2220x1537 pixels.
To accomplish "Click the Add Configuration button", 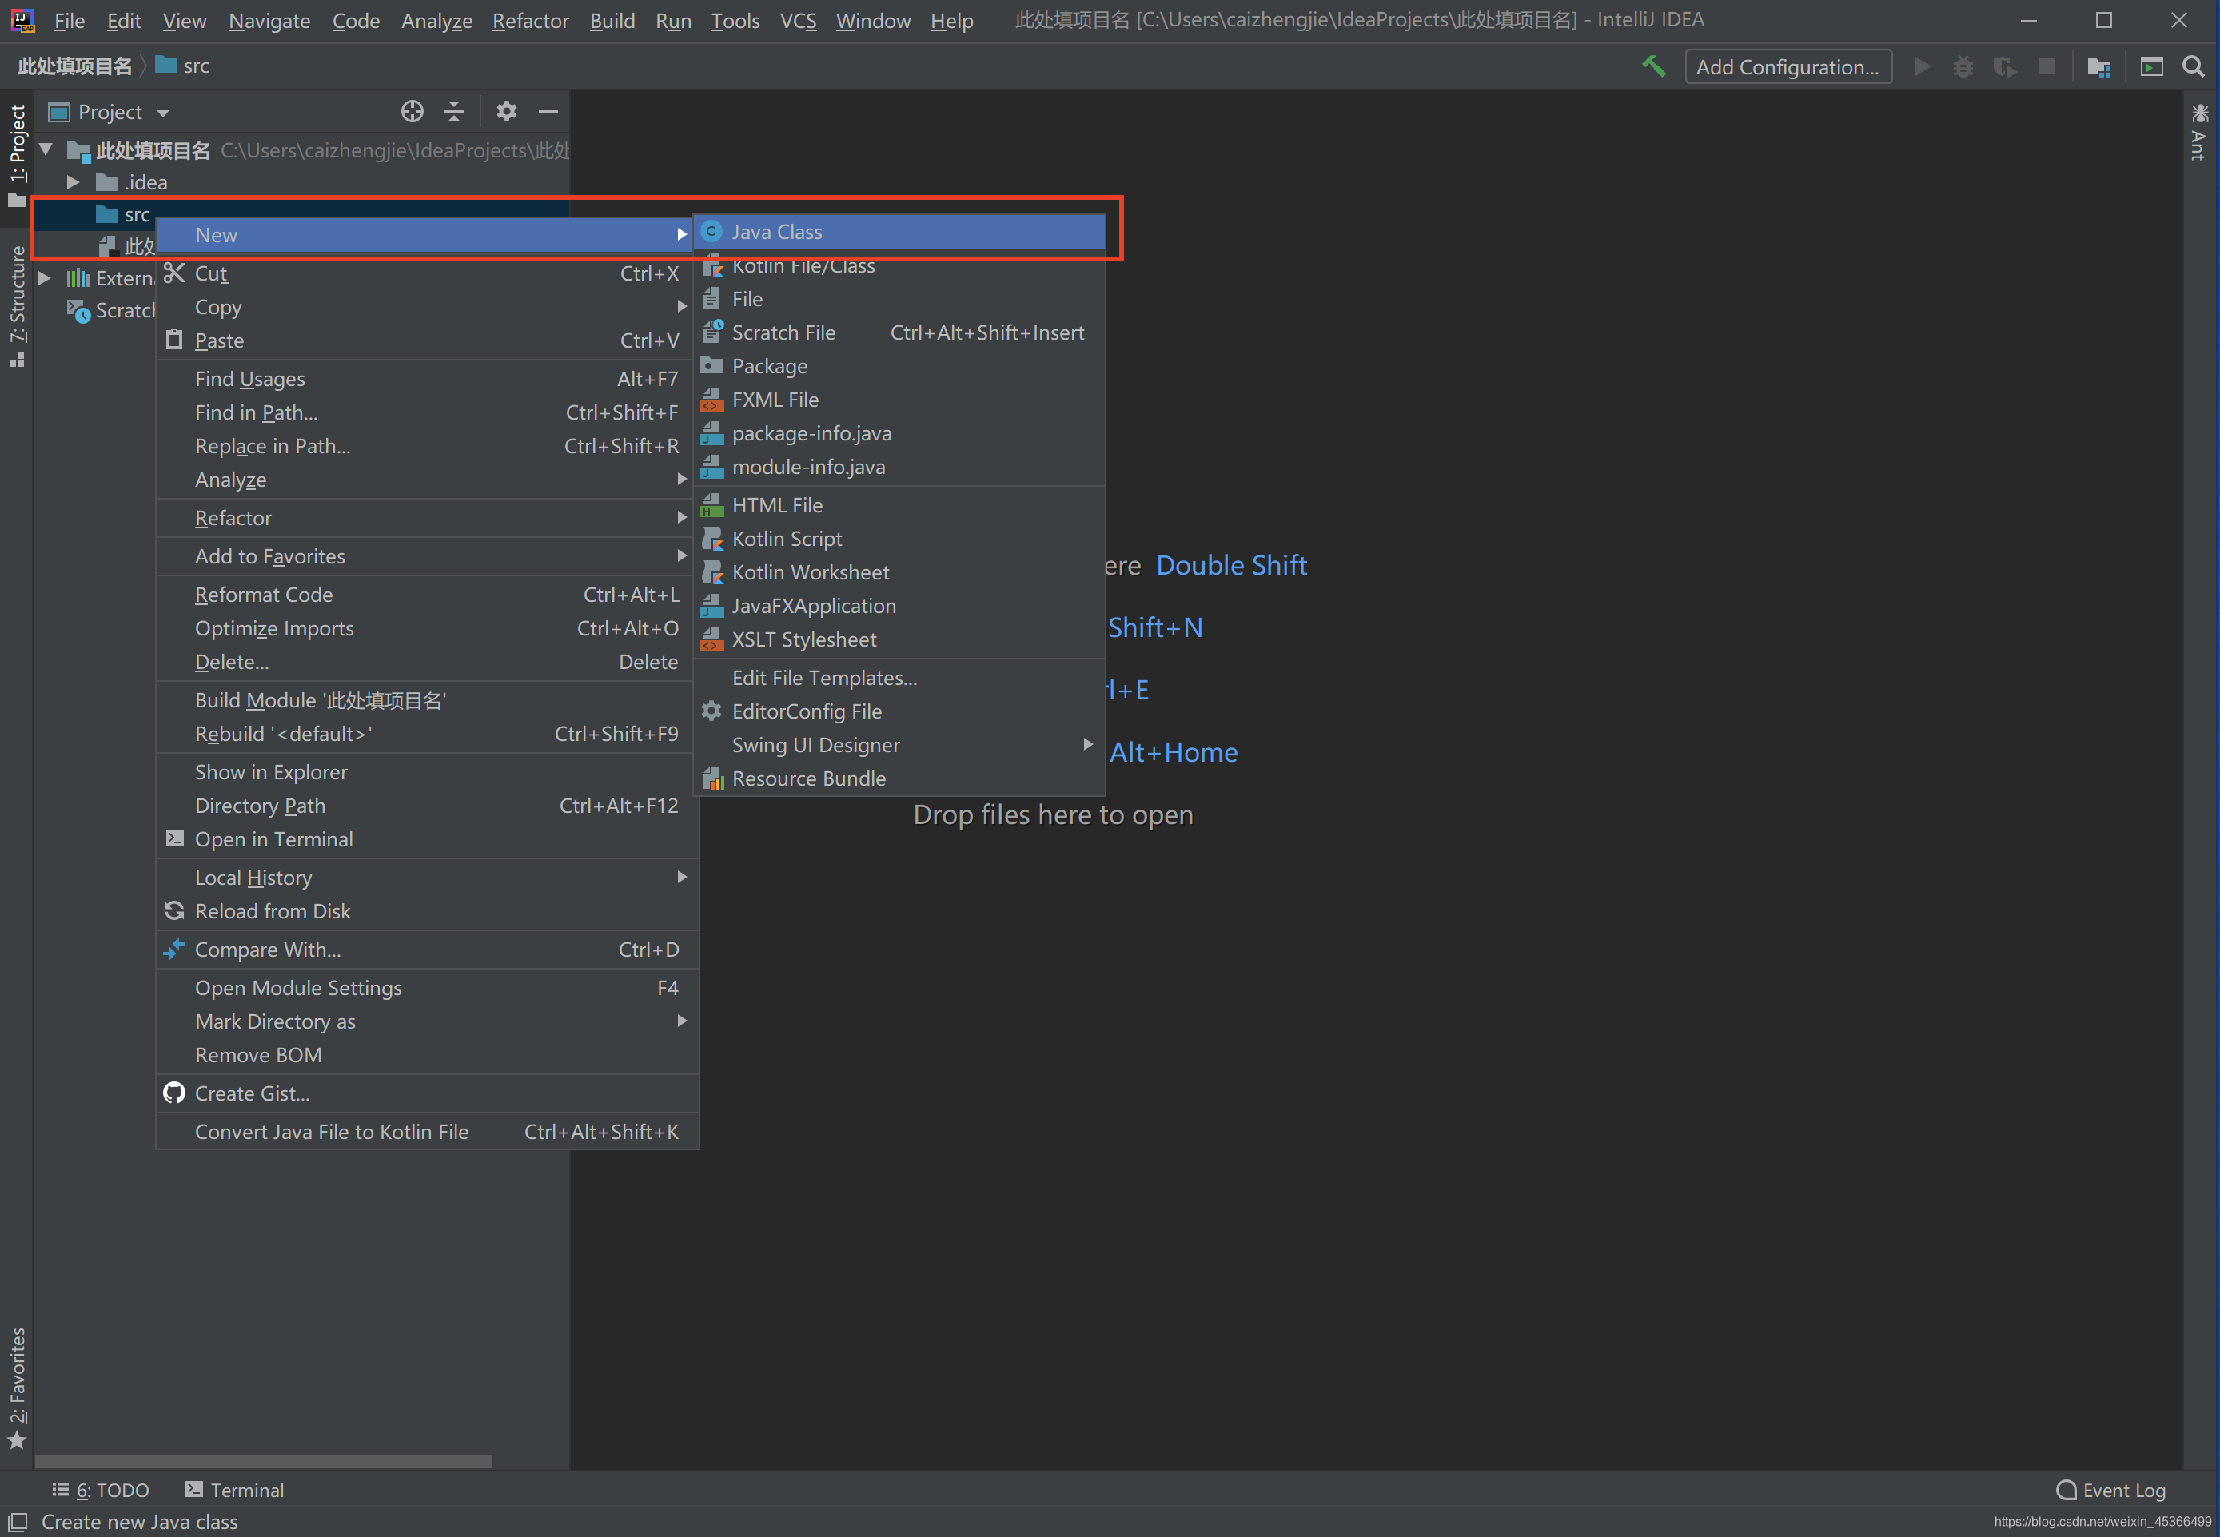I will (1787, 66).
